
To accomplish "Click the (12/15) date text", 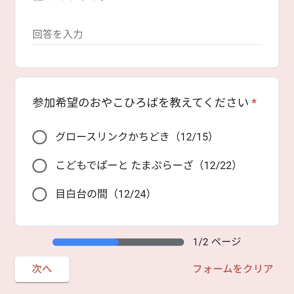I will pyautogui.click(x=194, y=137).
